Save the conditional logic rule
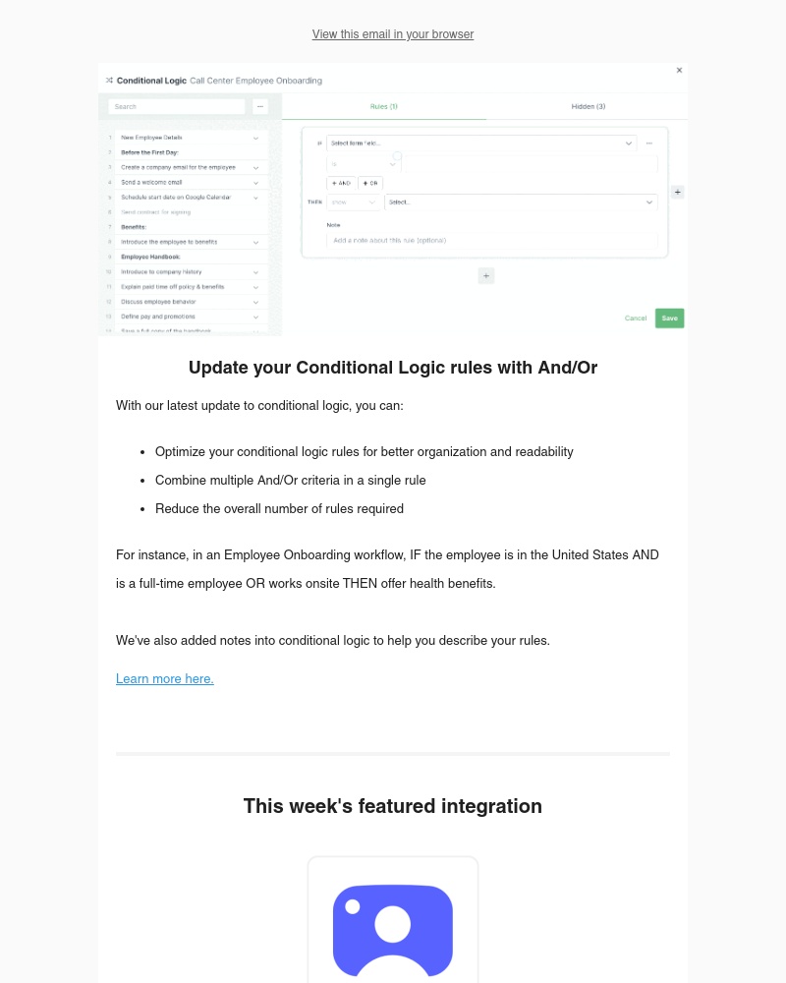 tap(670, 318)
